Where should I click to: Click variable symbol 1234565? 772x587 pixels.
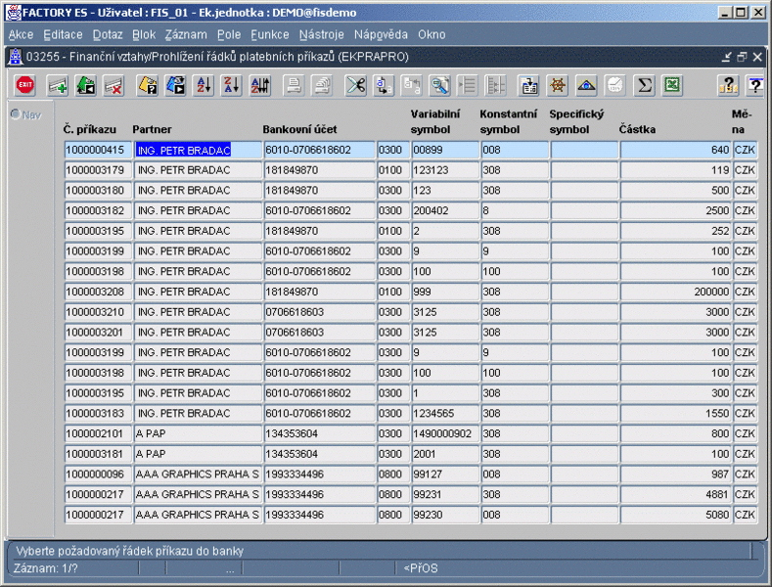(445, 413)
